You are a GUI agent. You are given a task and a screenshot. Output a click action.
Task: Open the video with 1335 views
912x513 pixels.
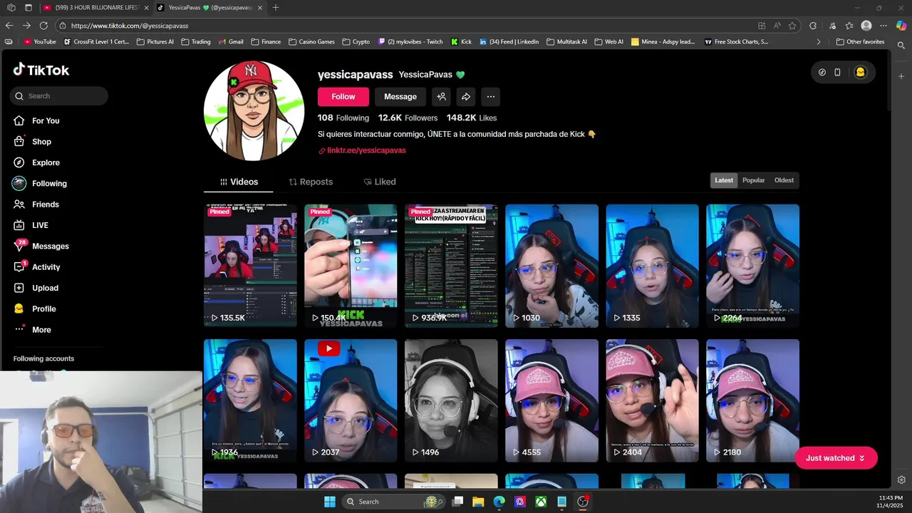click(652, 266)
